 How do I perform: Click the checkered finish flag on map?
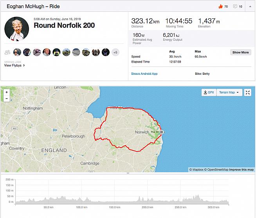[x=161, y=132]
